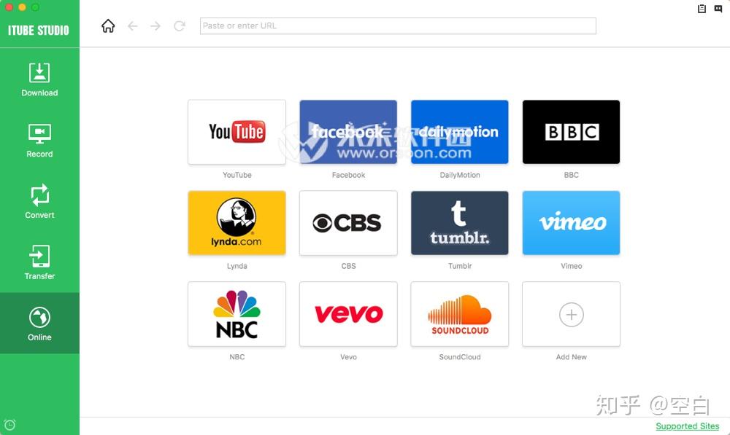Open the Record section in sidebar

click(39, 141)
